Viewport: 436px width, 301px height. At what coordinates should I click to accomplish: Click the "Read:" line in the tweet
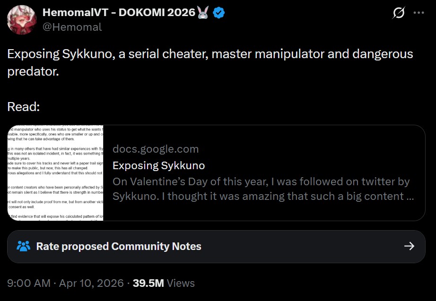[x=24, y=107]
